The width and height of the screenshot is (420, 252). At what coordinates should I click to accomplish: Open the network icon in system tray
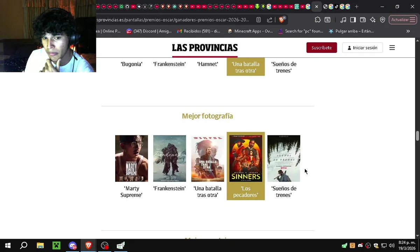point(384,245)
